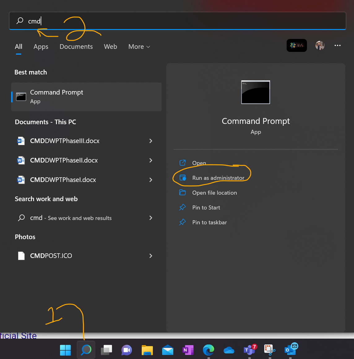
Task: Select the Web filter tab
Action: [110, 46]
